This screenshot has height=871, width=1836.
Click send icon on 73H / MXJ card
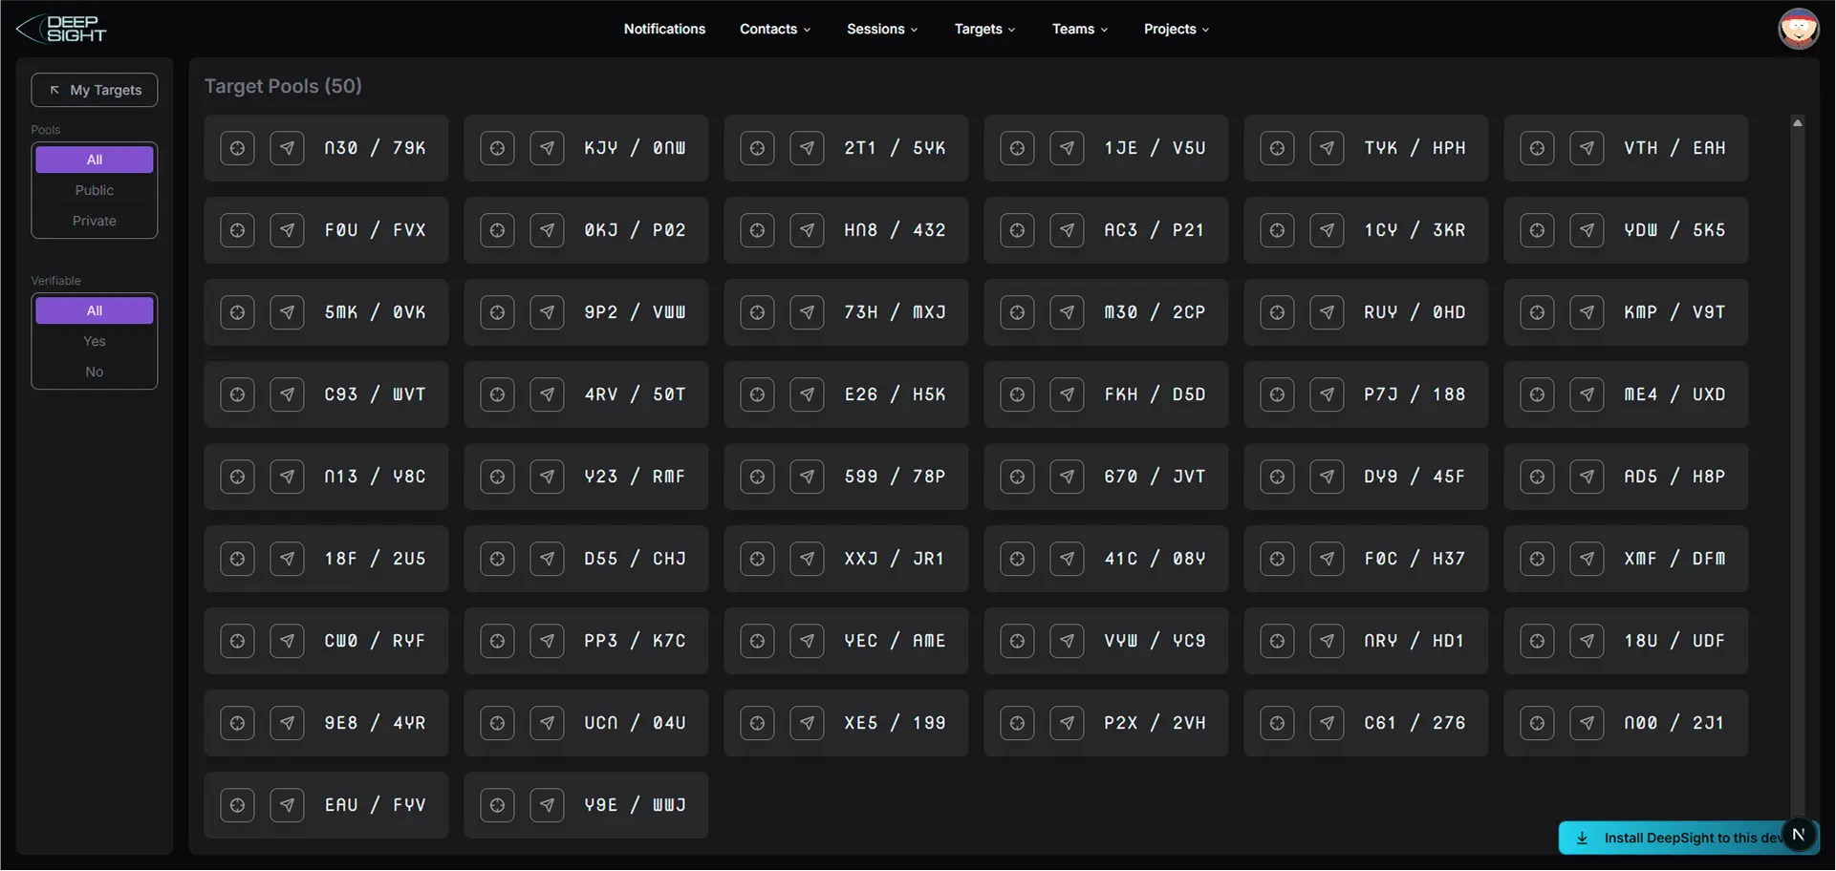(807, 312)
